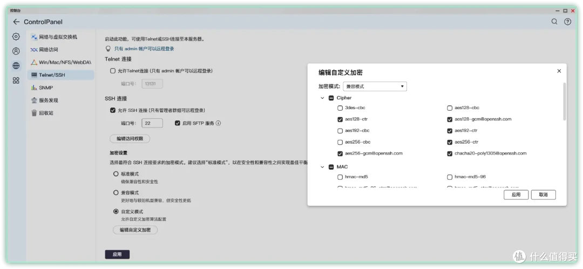Click the Telnet 端口号 field showing 13131
583x269 pixels.
(x=152, y=84)
